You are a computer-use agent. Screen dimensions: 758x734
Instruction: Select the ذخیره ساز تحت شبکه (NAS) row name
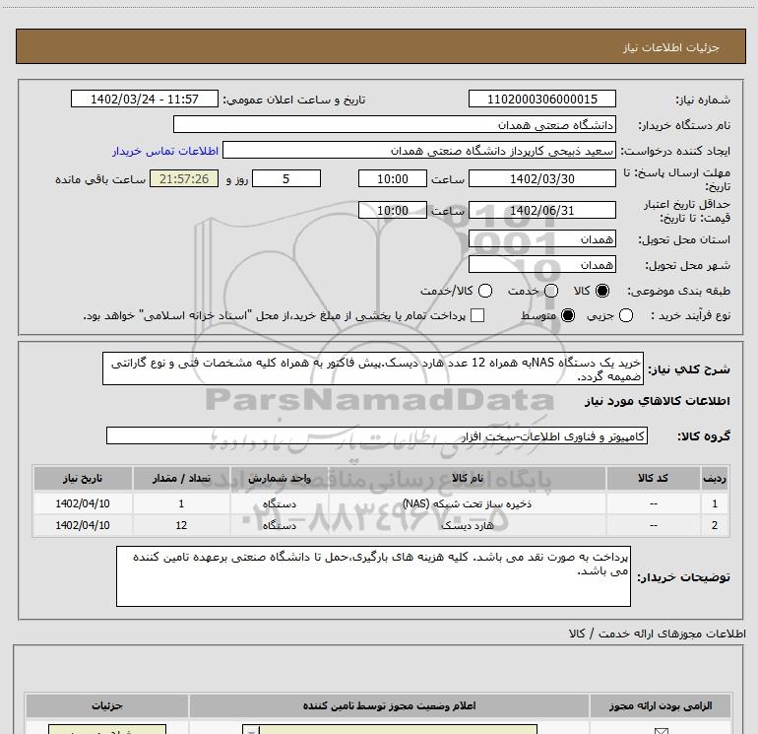[467, 503]
